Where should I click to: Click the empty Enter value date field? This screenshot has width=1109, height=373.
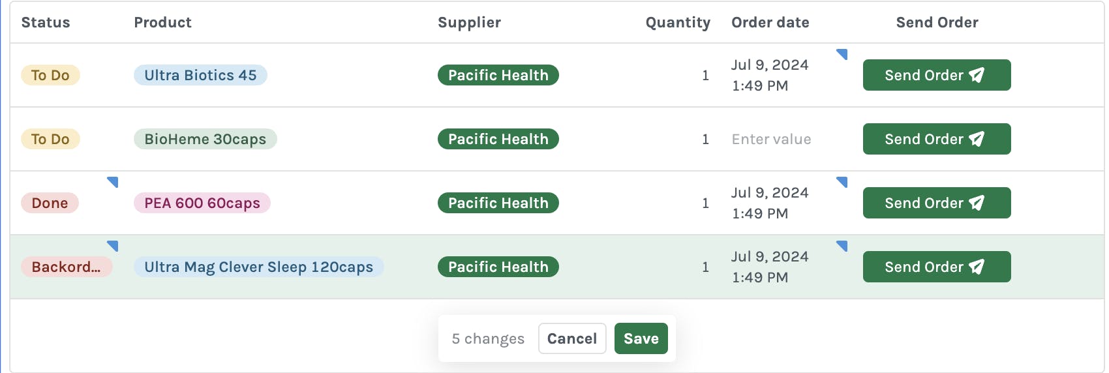[771, 139]
